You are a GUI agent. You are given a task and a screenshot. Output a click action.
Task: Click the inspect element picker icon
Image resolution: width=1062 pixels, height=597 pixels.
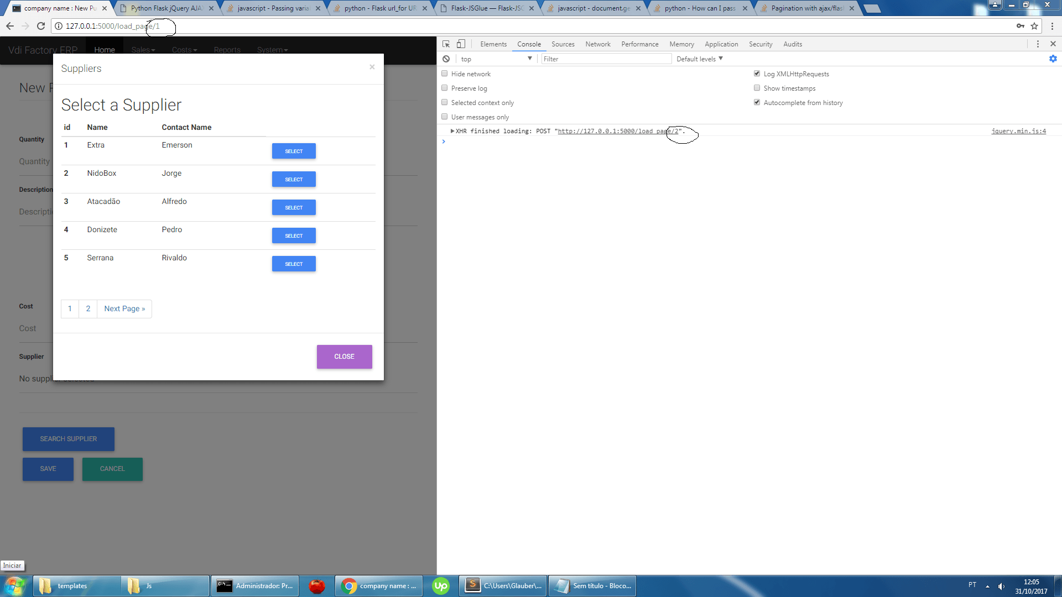pos(446,44)
